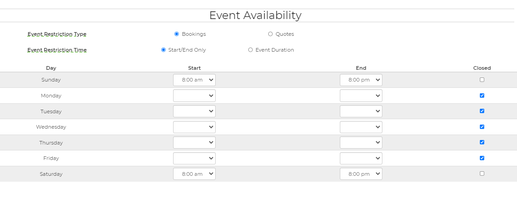Check the Sunday Closed checkbox

[482, 80]
